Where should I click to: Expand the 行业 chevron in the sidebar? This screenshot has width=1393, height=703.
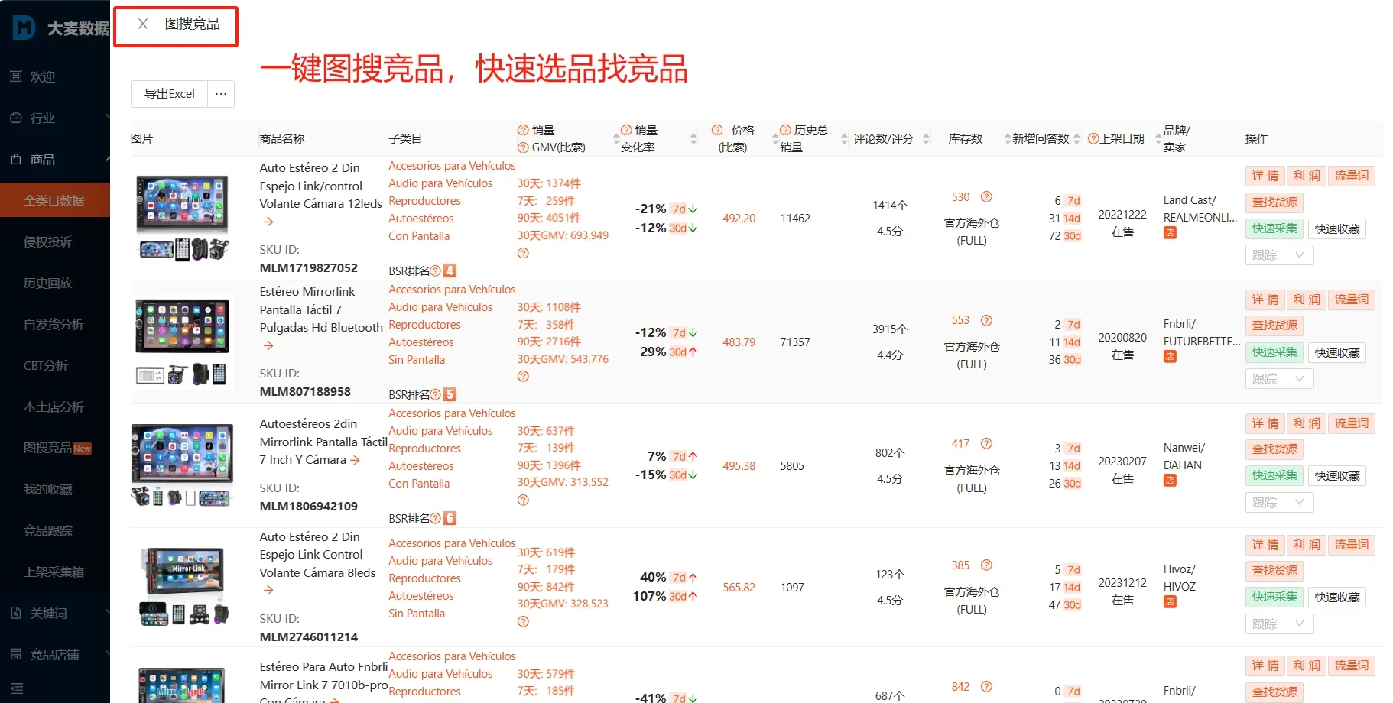107,118
